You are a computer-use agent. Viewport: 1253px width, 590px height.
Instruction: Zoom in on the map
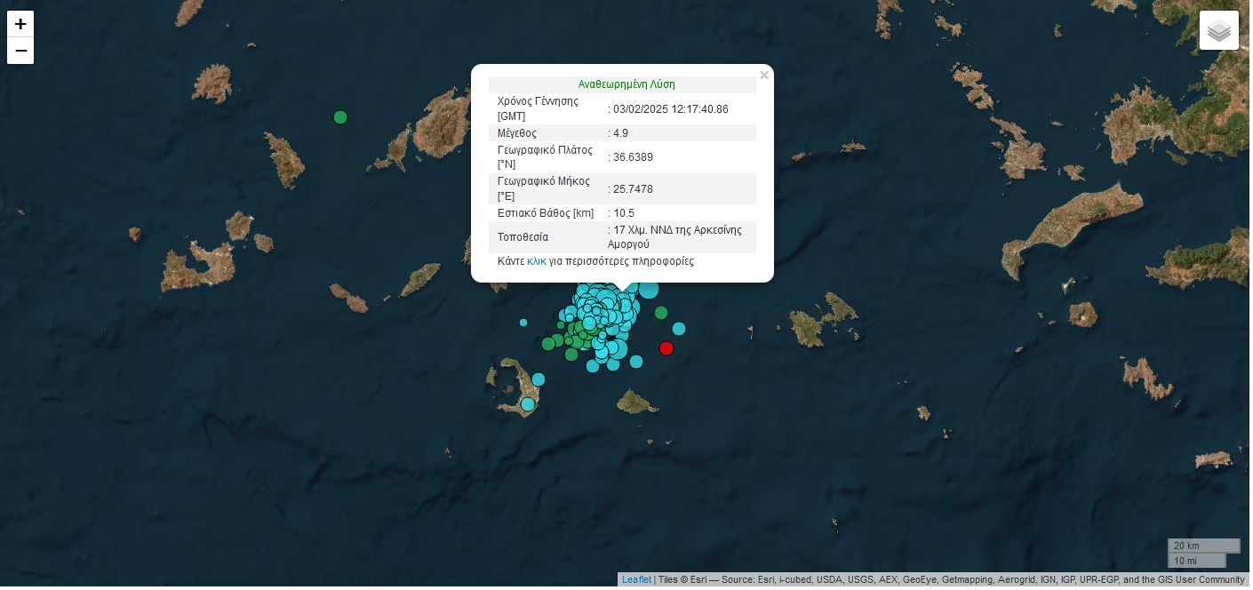(20, 24)
